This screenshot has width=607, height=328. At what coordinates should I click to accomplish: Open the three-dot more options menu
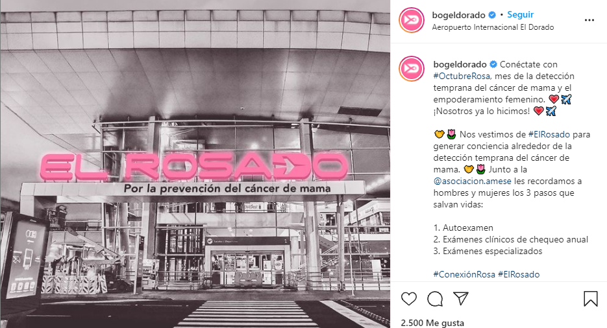point(589,20)
